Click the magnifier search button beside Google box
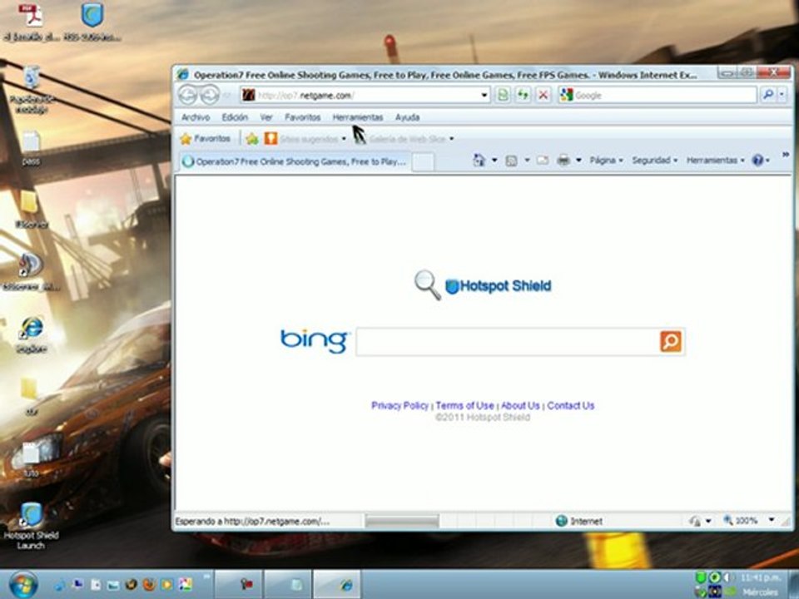 click(768, 95)
